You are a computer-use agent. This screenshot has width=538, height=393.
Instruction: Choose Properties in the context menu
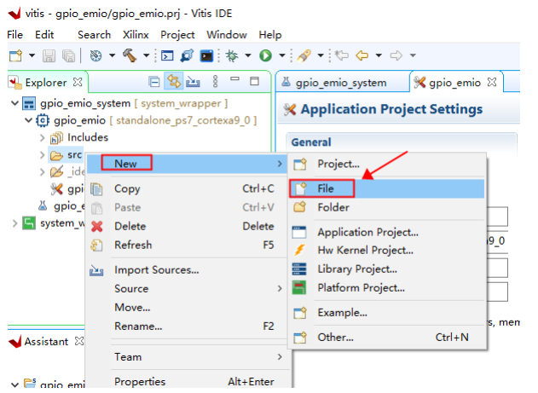point(187,381)
